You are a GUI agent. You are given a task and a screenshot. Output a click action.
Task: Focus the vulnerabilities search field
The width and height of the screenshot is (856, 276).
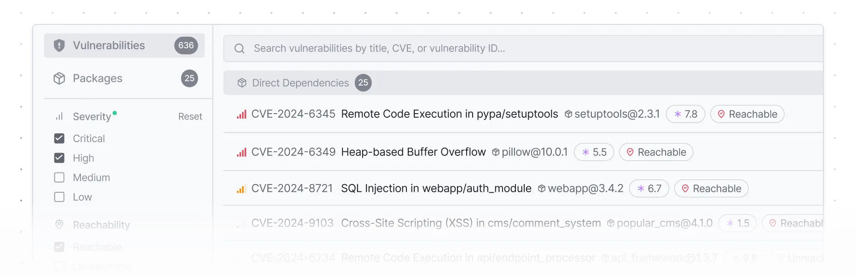(523, 48)
